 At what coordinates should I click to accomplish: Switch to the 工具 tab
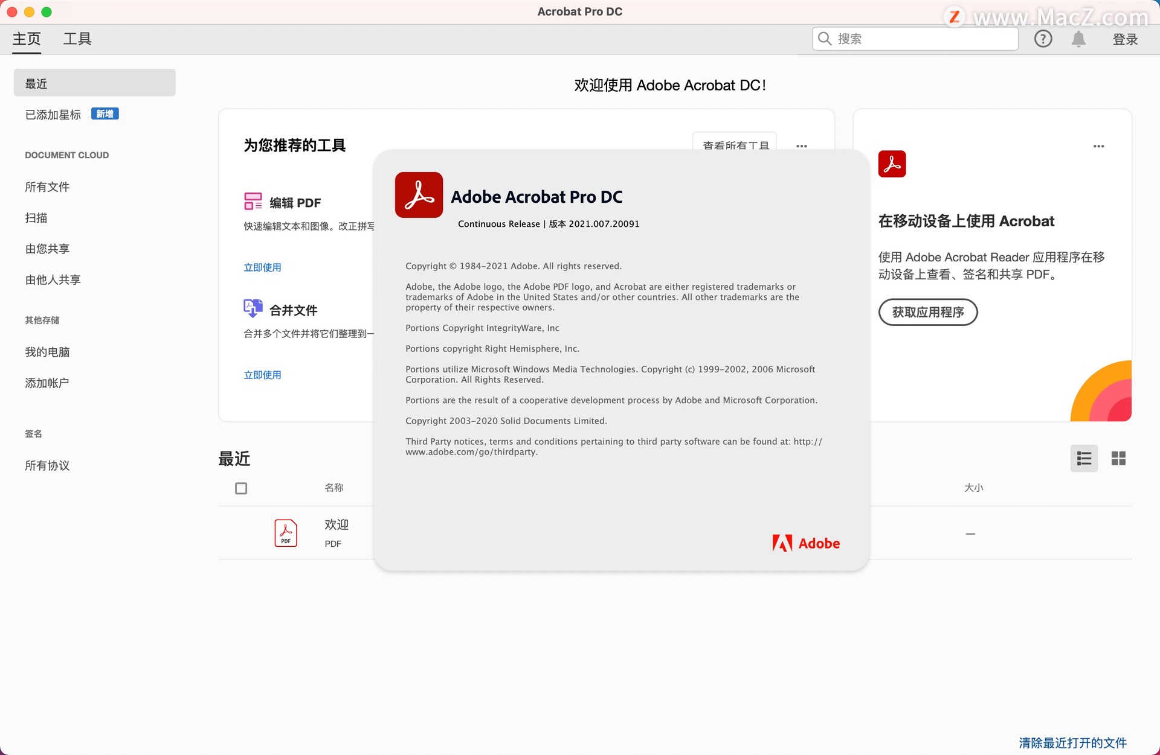coord(78,39)
